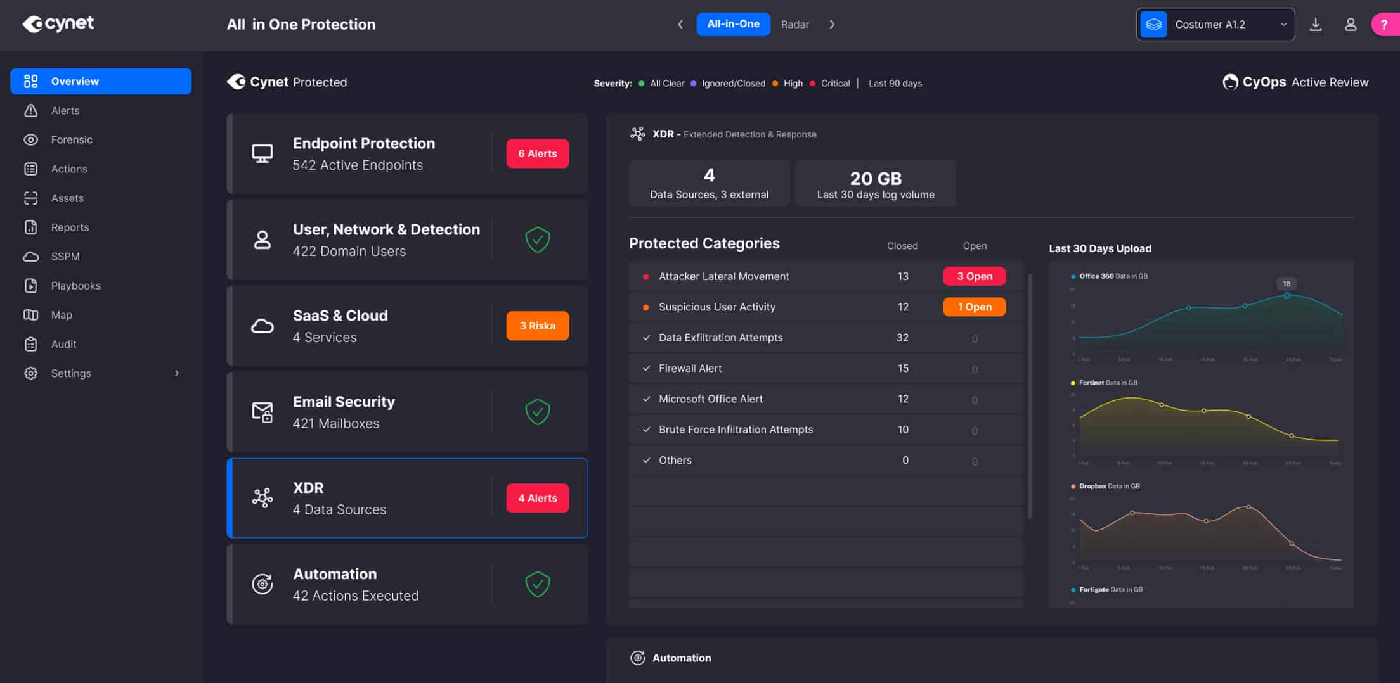Viewport: 1400px width, 683px height.
Task: Click the Cynet logo in top left
Action: (x=58, y=24)
